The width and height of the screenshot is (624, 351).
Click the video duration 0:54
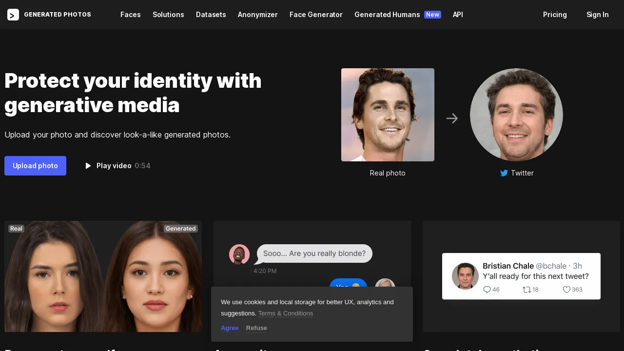(x=142, y=166)
